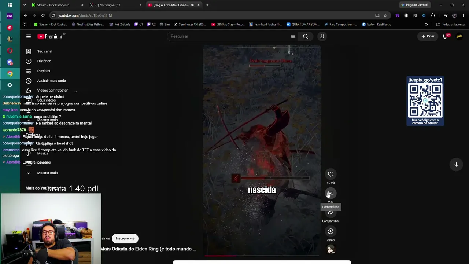Open Vídeos com "Gostei" list
Viewport: 469px width, 264px height.
52,90
